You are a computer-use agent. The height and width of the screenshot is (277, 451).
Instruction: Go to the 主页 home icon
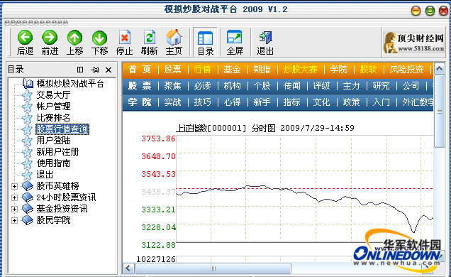(x=174, y=38)
